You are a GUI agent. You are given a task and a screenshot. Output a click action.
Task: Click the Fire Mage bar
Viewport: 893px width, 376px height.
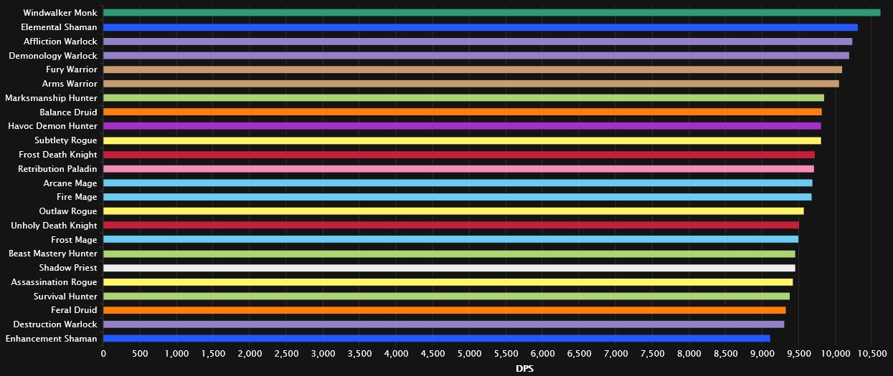458,197
